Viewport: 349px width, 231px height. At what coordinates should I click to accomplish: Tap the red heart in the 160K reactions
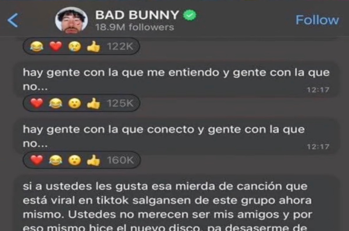pos(37,160)
